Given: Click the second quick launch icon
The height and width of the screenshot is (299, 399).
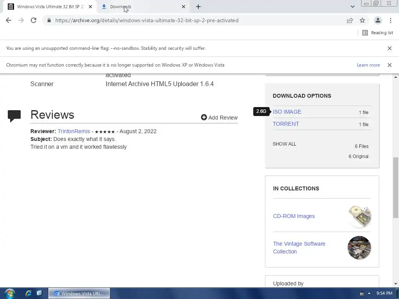Looking at the screenshot, I should (x=39, y=294).
